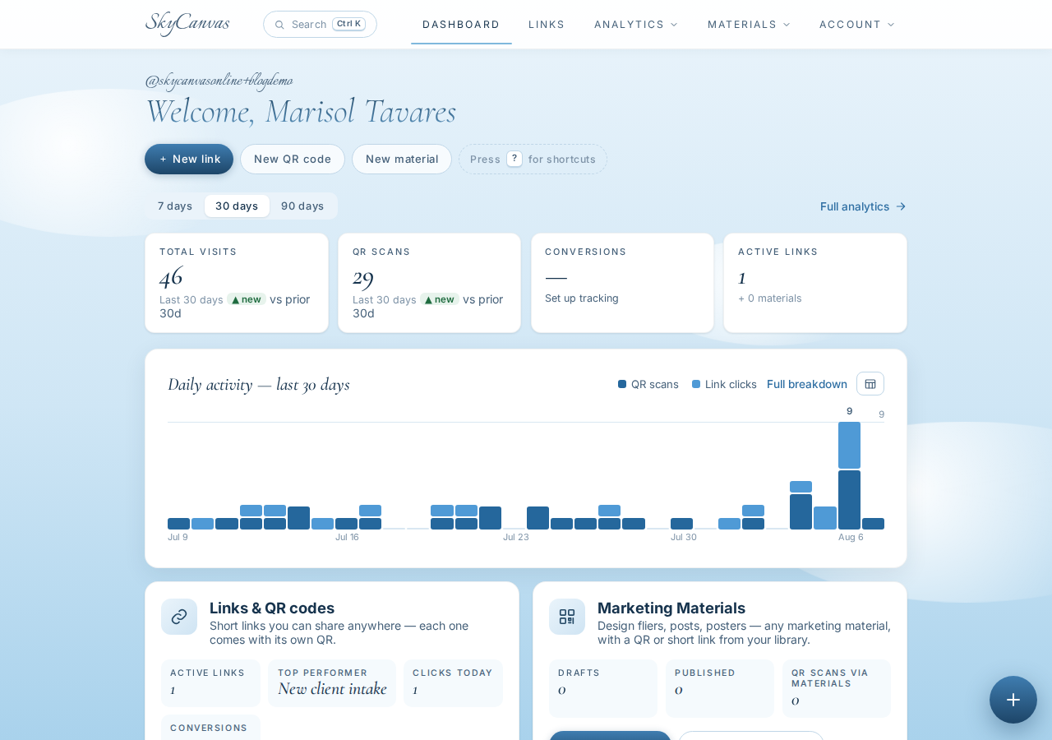Click the QR Scans card
This screenshot has width=1052, height=740.
[x=430, y=283]
